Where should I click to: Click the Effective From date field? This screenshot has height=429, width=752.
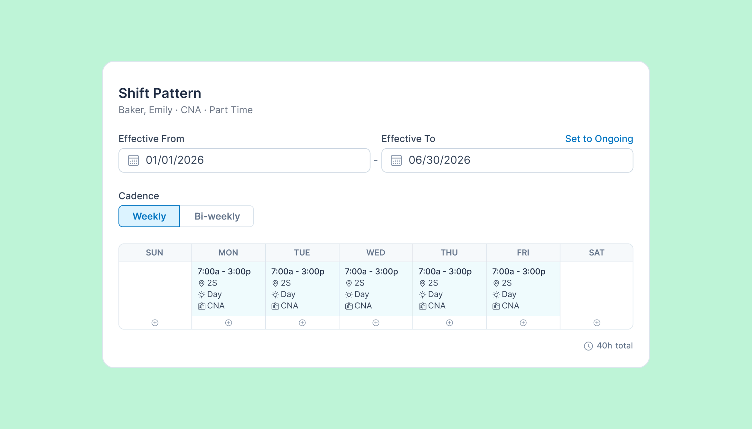tap(244, 160)
